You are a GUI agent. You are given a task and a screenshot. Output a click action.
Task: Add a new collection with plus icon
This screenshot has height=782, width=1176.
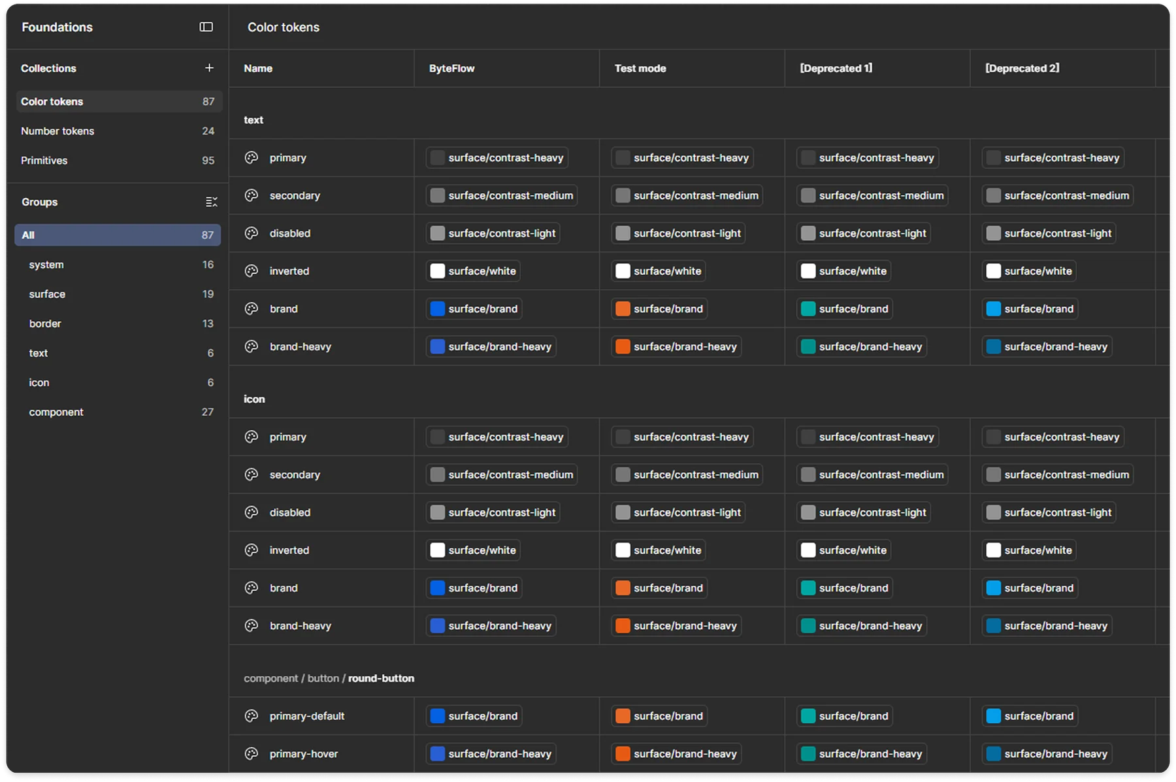209,68
